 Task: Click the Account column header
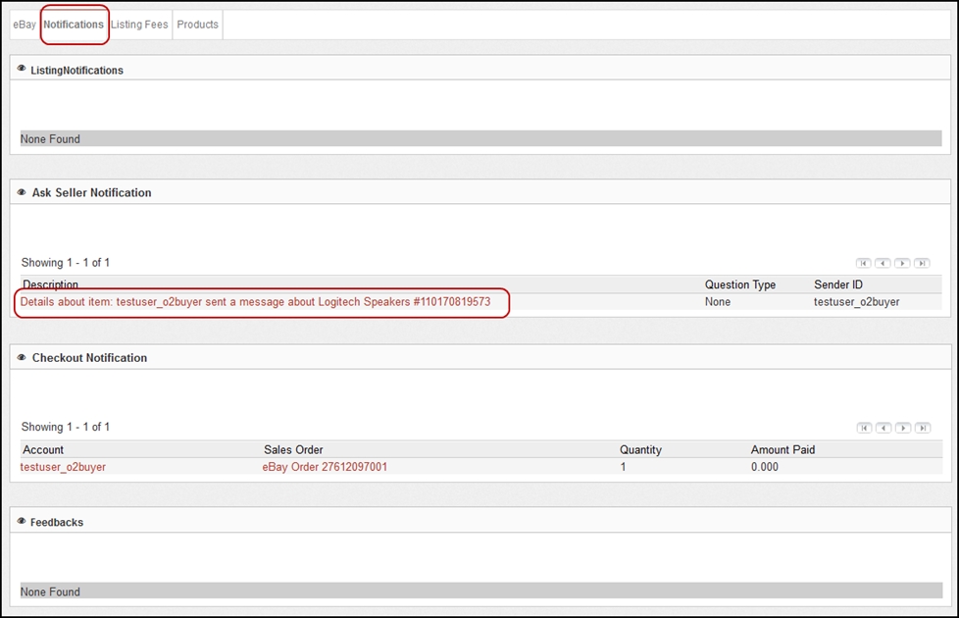[43, 449]
